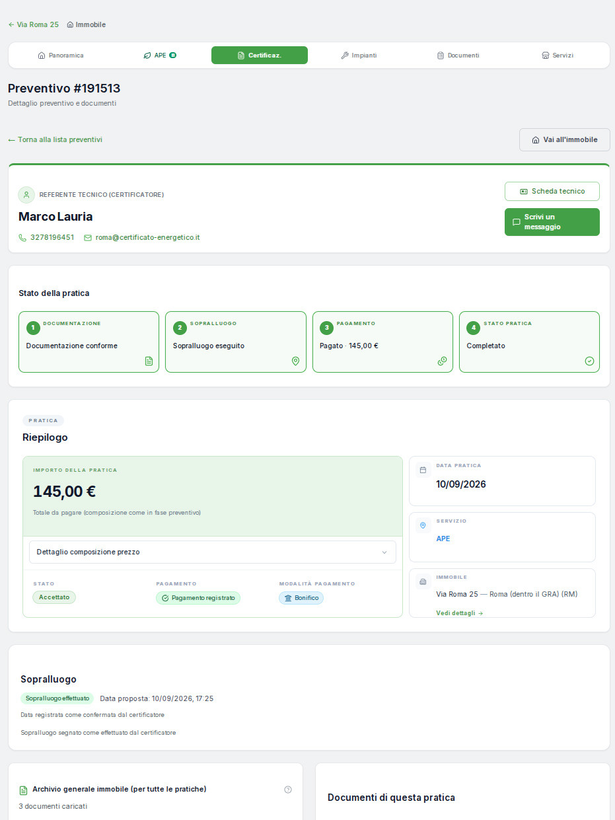Click the Immobile breadcrumb
Viewport: 615px width, 820px height.
tap(87, 24)
